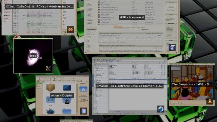Select the video clapperboard folder in Dolphin
Image resolution: width=217 pixels, height=122 pixels.
coord(67,101)
